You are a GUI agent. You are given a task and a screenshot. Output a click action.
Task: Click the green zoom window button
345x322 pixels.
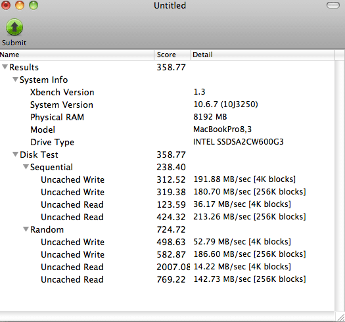point(34,5)
